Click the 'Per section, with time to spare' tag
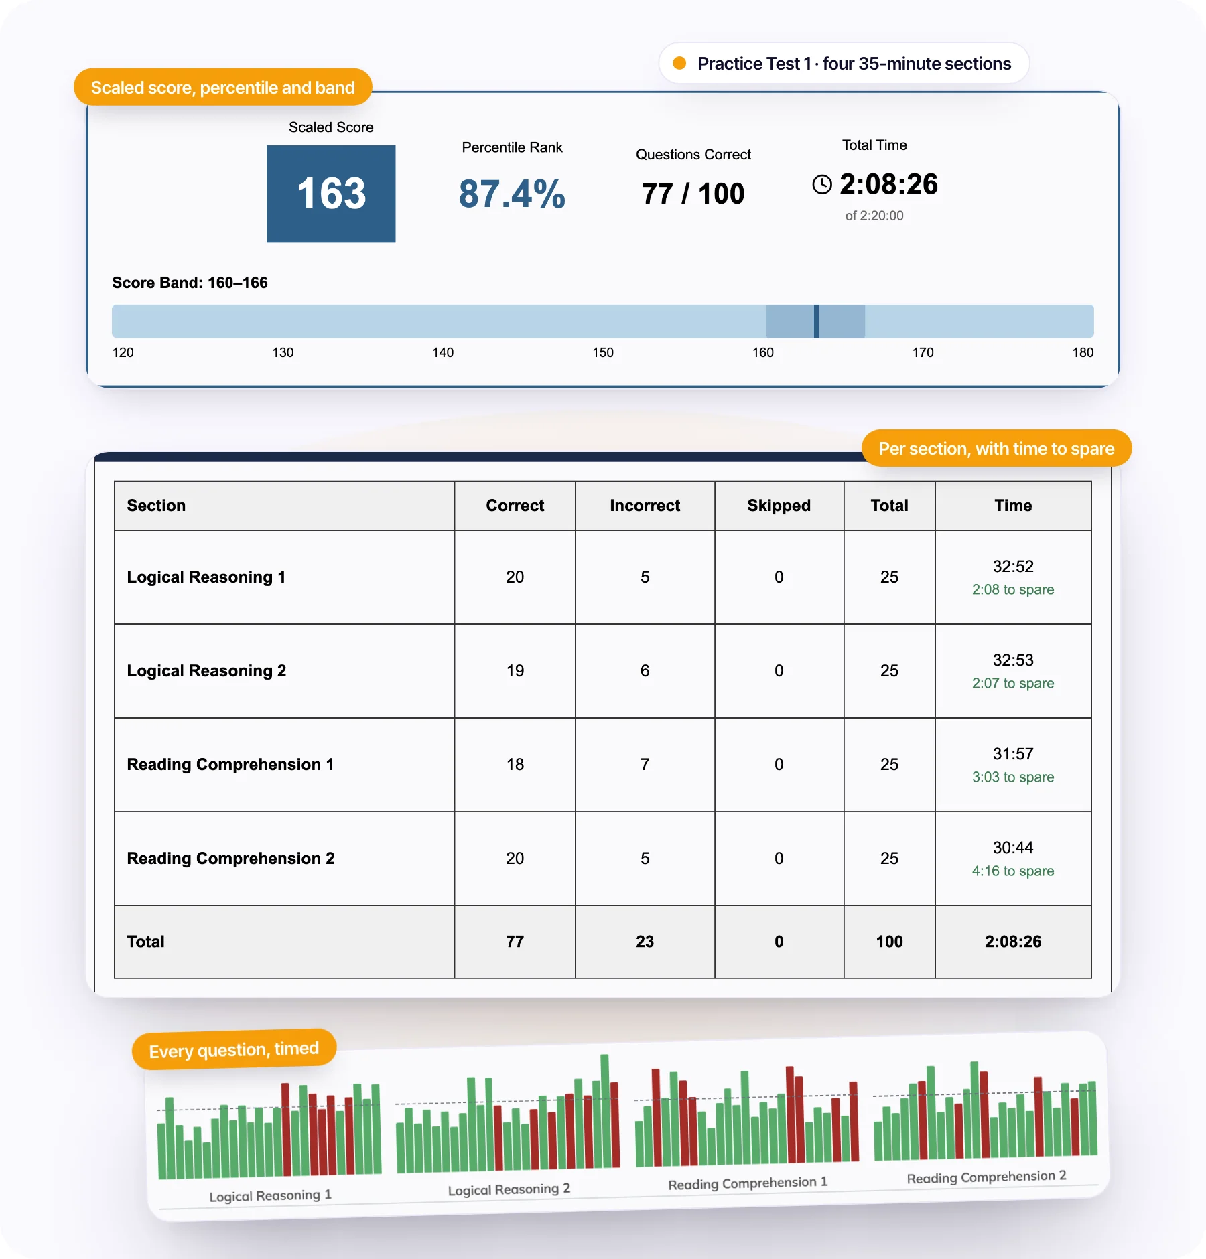The height and width of the screenshot is (1259, 1206). point(996,449)
